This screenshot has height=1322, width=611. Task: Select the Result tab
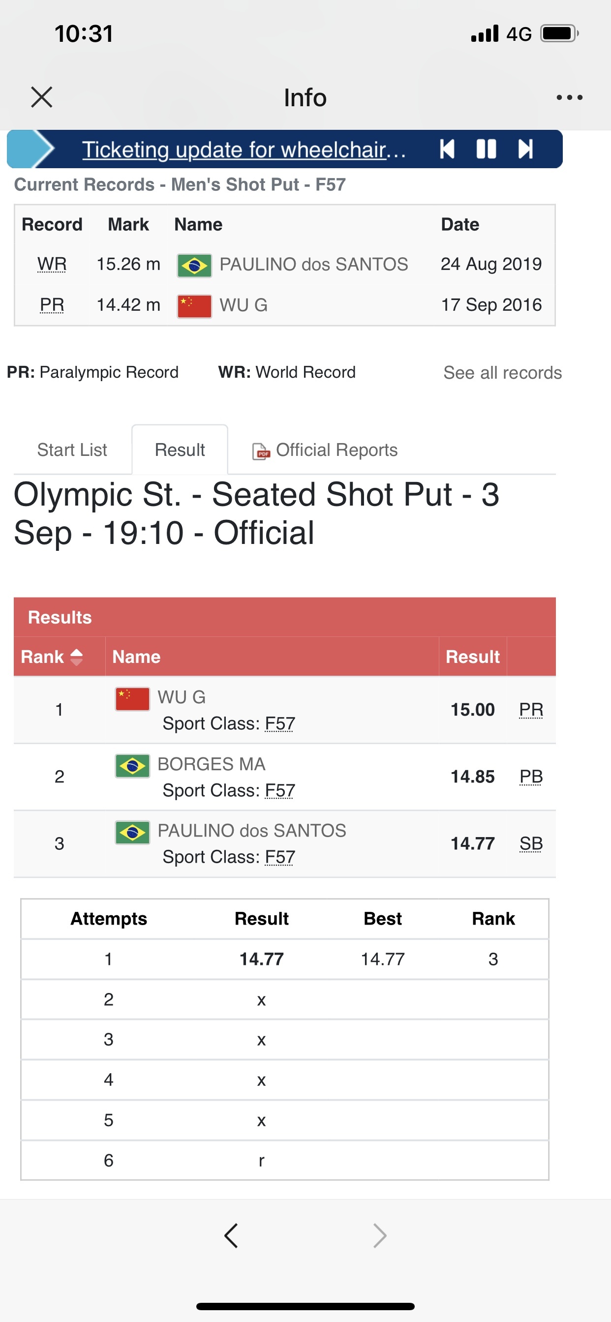pos(180,450)
